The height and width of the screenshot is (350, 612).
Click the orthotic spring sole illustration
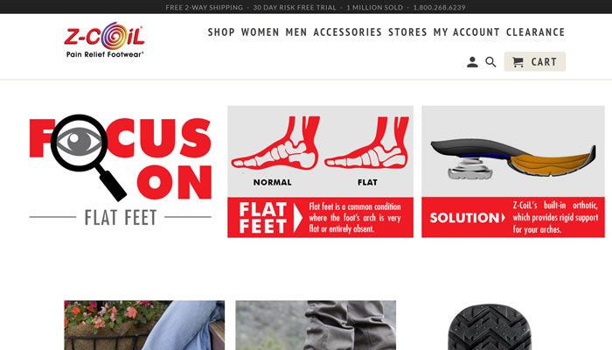click(x=513, y=158)
